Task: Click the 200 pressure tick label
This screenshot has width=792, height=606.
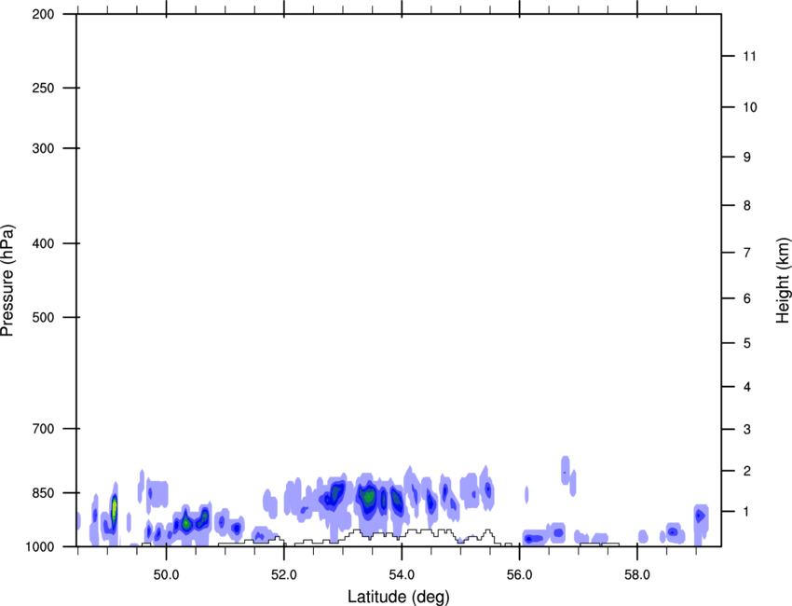Action: (x=43, y=15)
